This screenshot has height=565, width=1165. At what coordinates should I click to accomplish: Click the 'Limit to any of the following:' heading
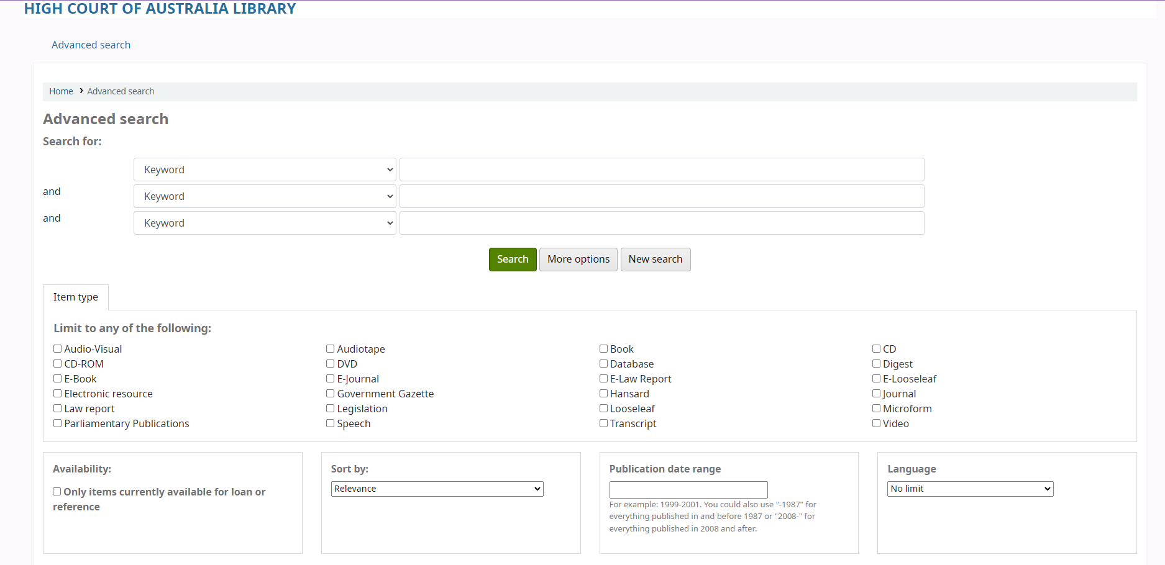pos(132,328)
